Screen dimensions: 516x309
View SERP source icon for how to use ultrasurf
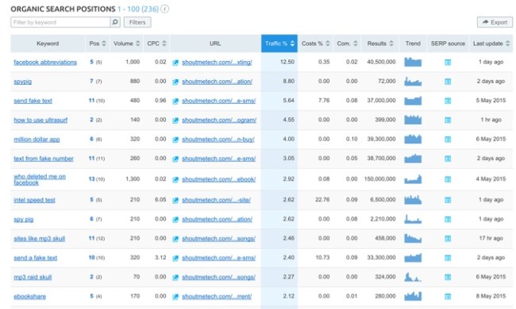pyautogui.click(x=448, y=120)
